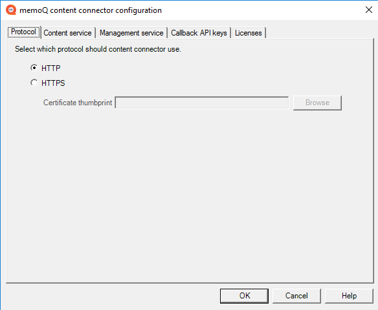This screenshot has height=310, width=378.
Task: Confirm settings with the OK button
Action: click(244, 296)
